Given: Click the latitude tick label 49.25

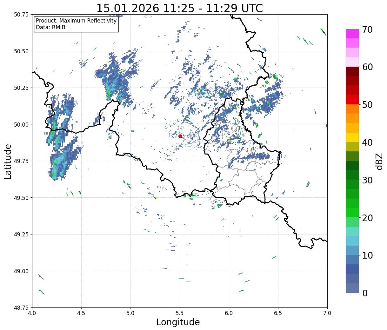Looking at the screenshot, I should [21, 234].
